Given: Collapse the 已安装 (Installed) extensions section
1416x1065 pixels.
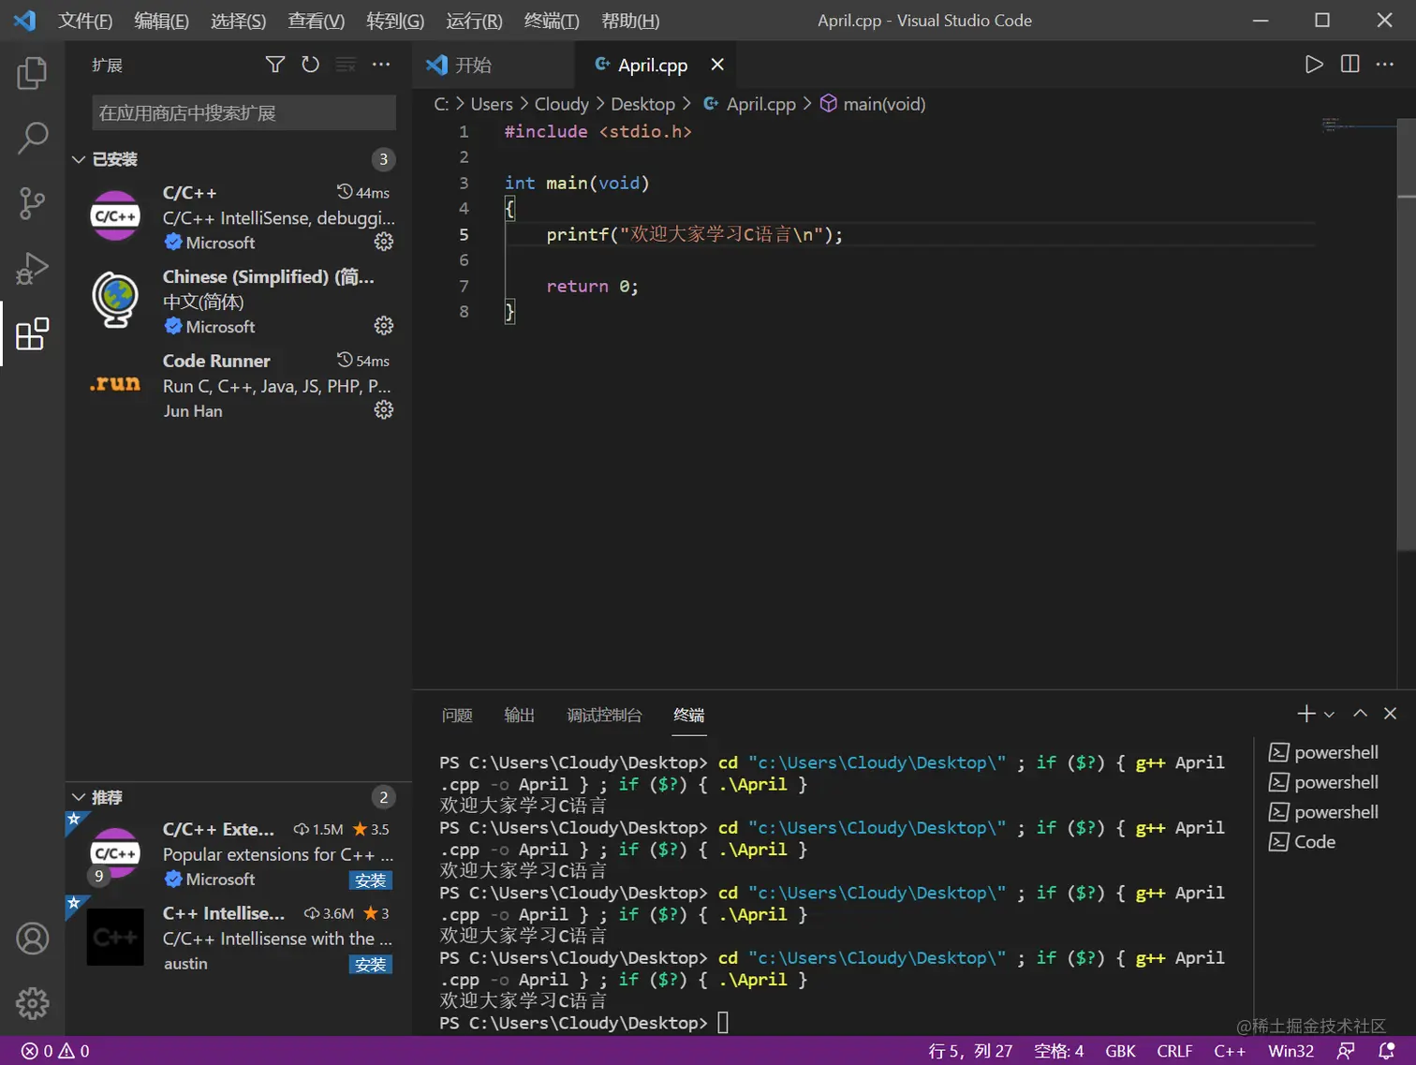Looking at the screenshot, I should (x=79, y=159).
